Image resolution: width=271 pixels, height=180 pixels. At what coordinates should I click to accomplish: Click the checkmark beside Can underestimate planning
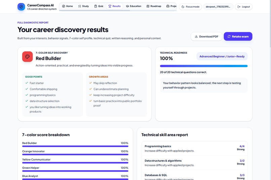pyautogui.click(x=90, y=89)
